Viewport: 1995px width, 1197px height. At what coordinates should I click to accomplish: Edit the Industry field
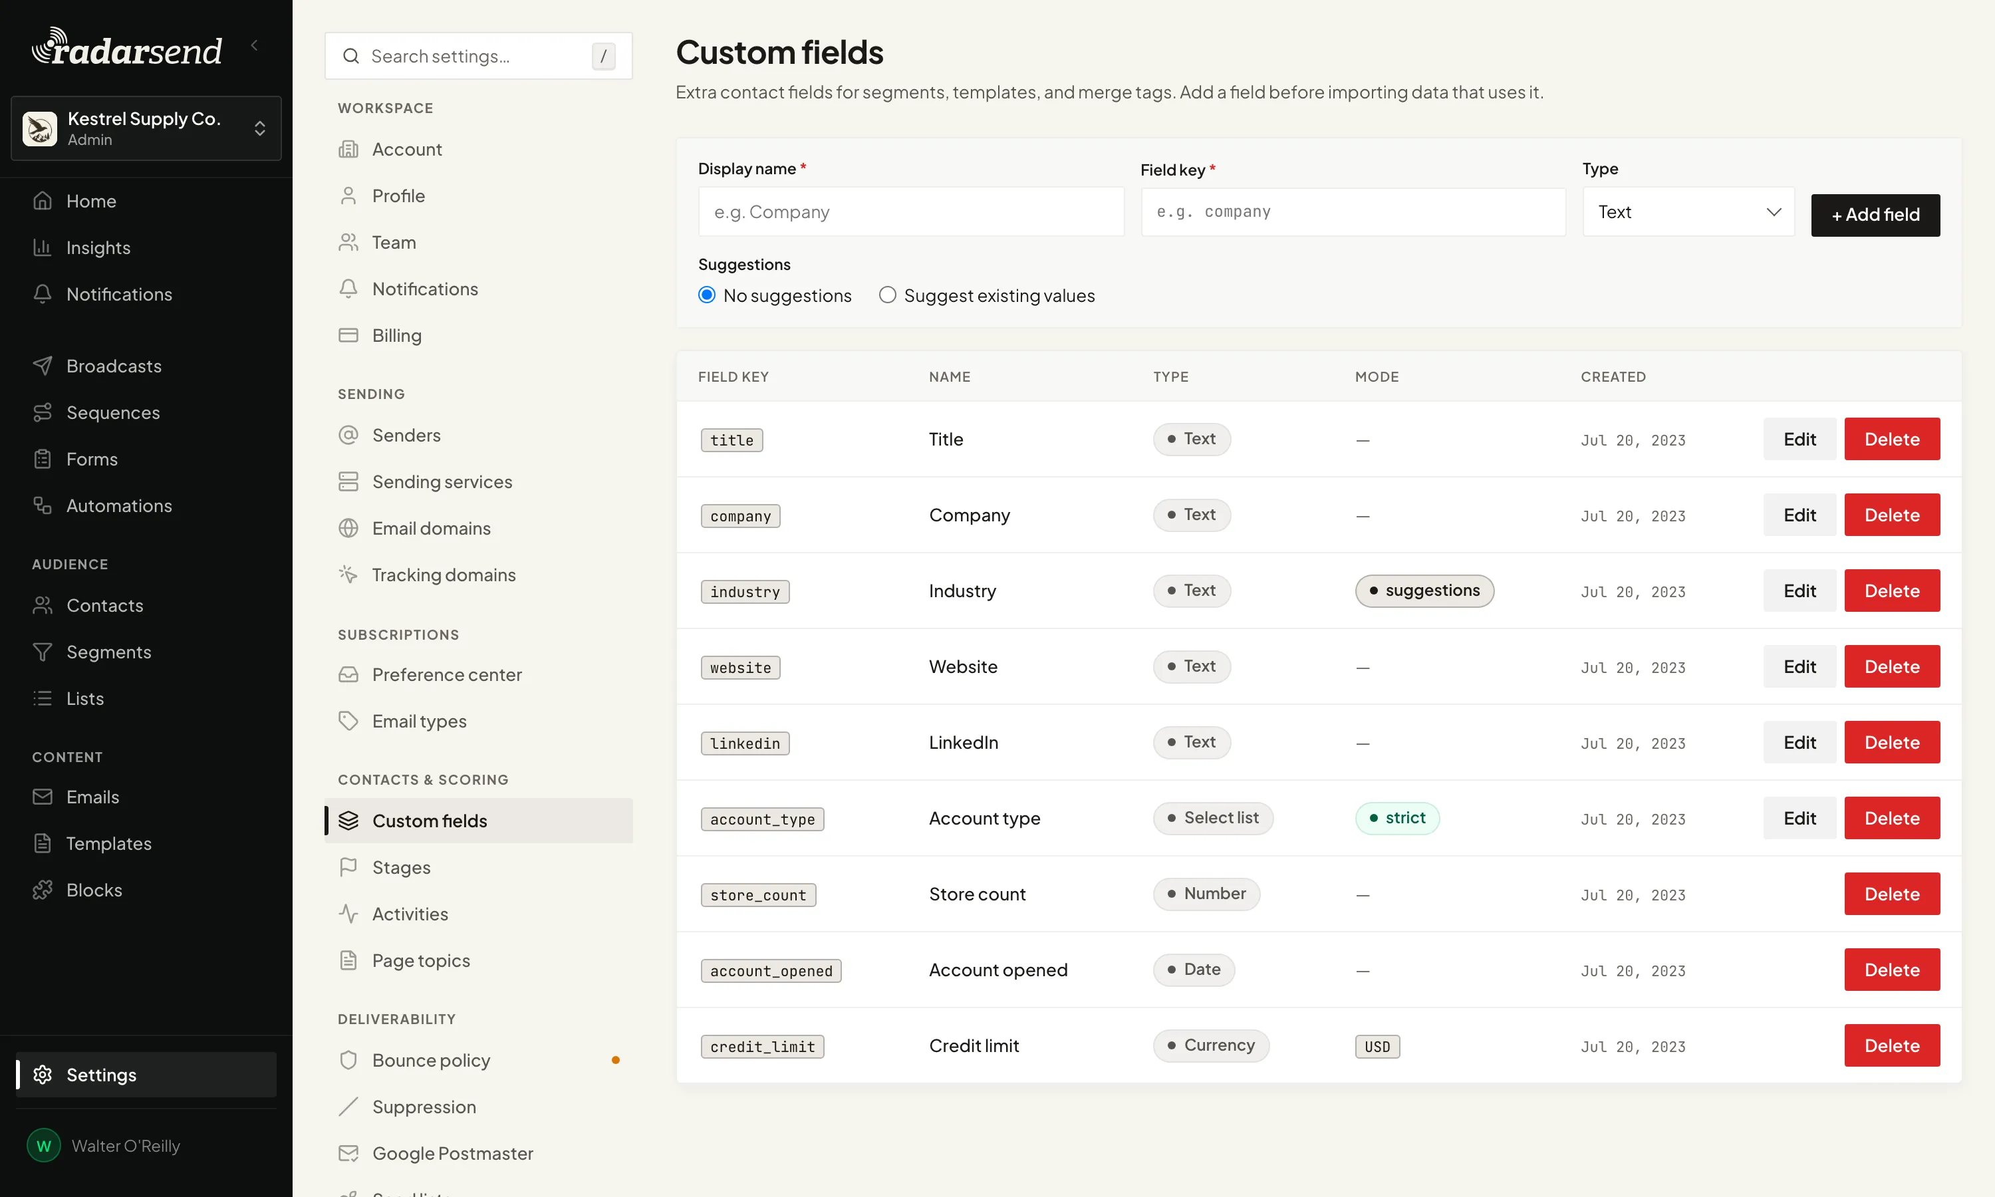click(1800, 591)
